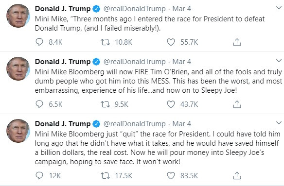Open the profile picture on the first tweet
284x186 pixels.
tap(18, 16)
